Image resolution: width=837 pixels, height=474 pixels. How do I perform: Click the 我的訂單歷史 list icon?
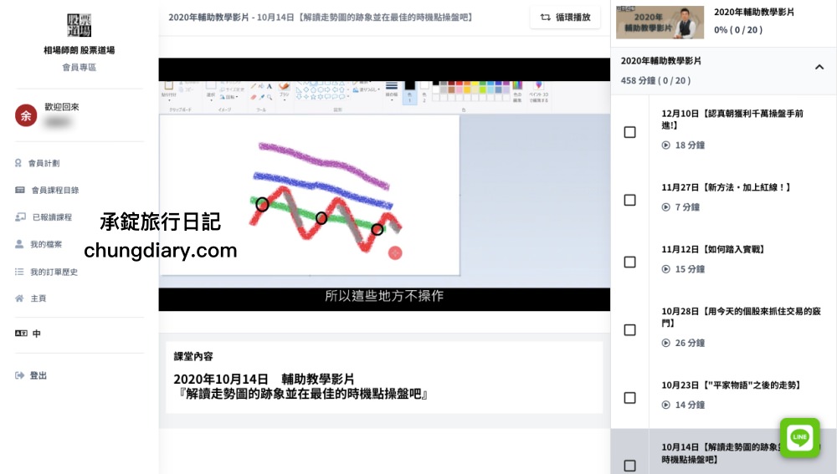[x=19, y=272]
